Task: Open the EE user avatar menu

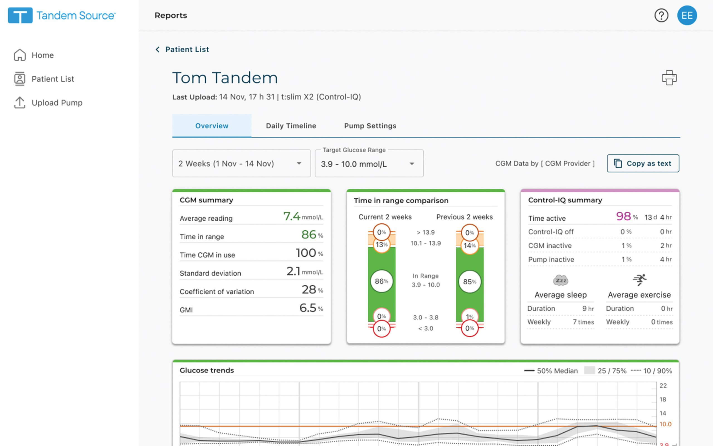Action: (687, 15)
